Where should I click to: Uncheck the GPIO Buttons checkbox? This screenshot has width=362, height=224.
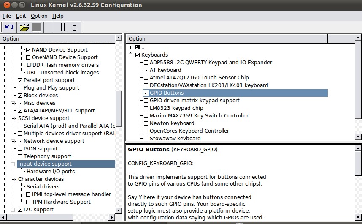pos(146,93)
